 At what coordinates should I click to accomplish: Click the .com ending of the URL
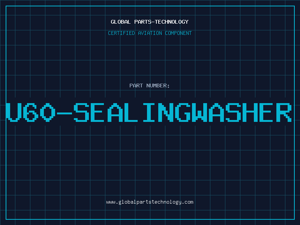[x=188, y=202]
